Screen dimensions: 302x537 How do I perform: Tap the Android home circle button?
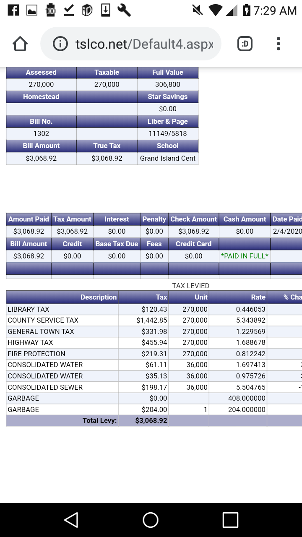[x=151, y=520]
